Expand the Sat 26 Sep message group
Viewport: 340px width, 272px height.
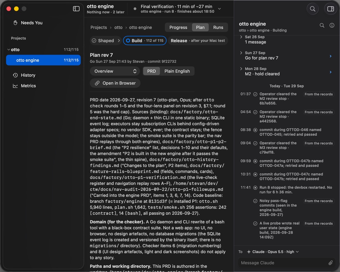click(241, 37)
